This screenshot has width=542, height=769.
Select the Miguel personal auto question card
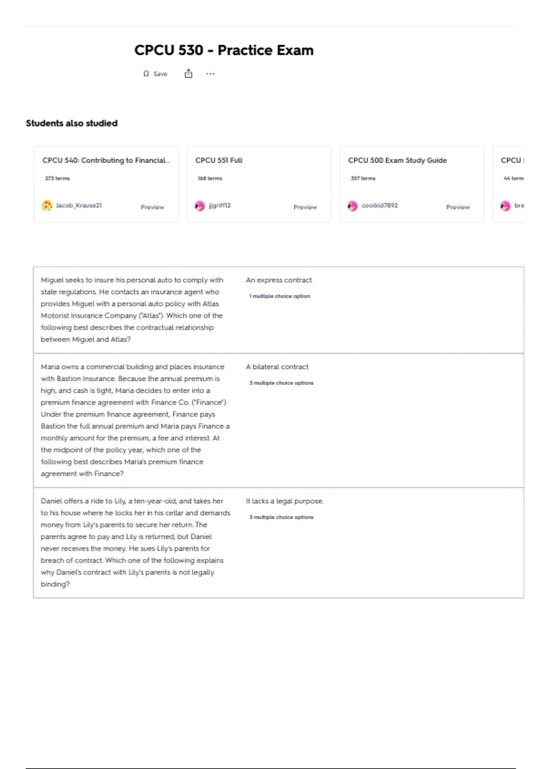[278, 310]
